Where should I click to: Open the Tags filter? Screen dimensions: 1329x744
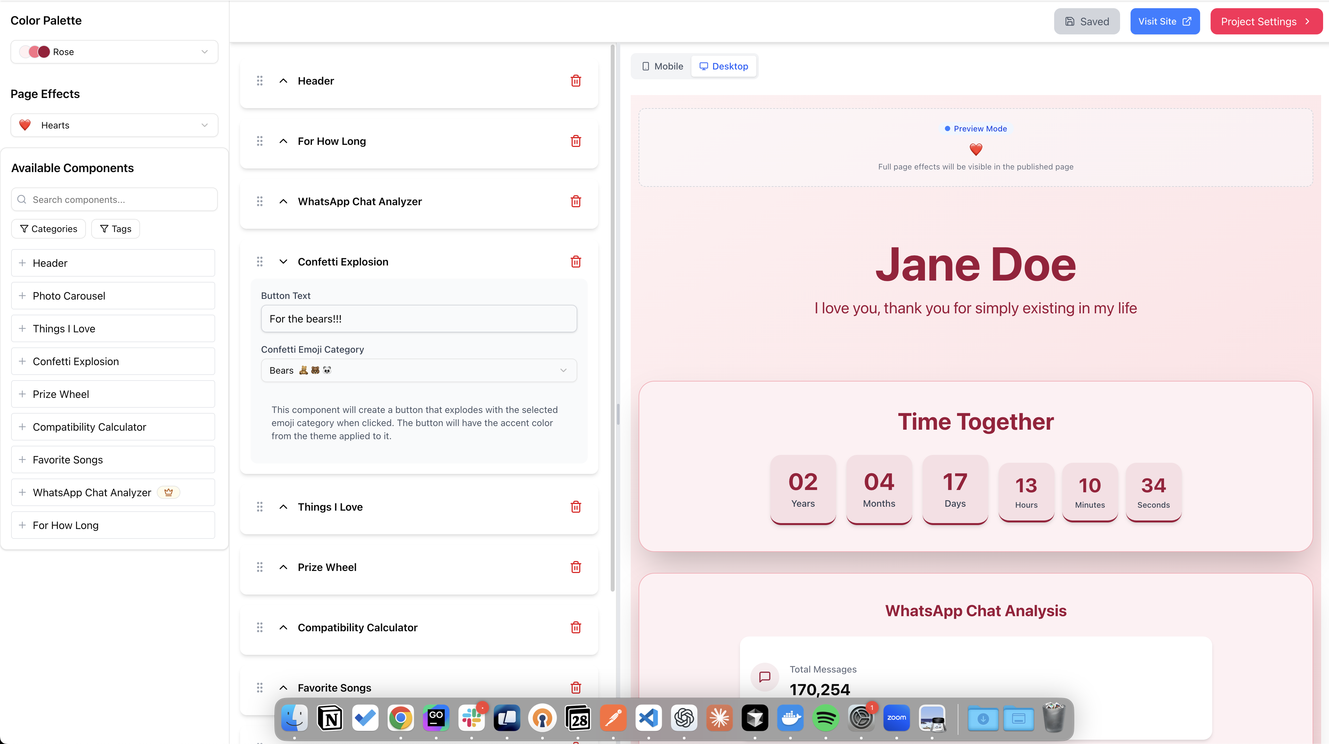(115, 229)
